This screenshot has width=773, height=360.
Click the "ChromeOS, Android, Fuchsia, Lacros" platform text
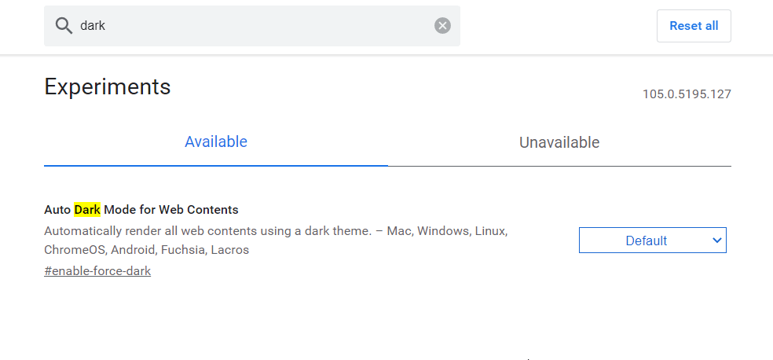(146, 250)
